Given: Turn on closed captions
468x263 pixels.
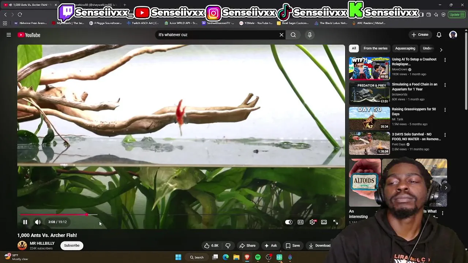Looking at the screenshot, I should pyautogui.click(x=301, y=222).
